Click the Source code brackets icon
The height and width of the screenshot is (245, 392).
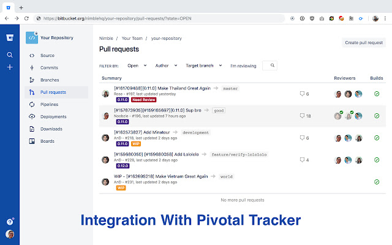click(x=32, y=56)
